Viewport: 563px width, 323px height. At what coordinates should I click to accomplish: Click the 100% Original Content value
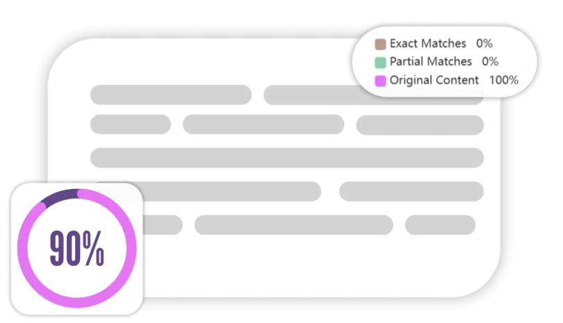point(504,80)
